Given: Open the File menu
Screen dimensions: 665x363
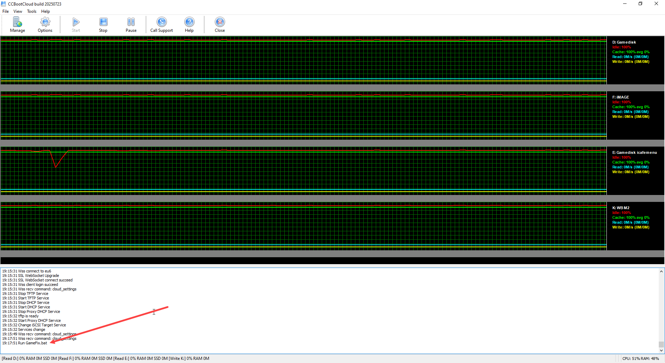Looking at the screenshot, I should [x=6, y=11].
